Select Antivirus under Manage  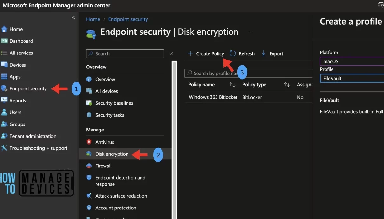coord(105,142)
